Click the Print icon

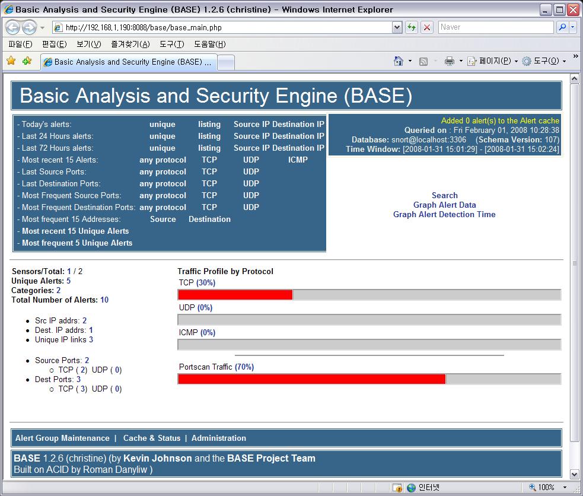click(x=449, y=61)
